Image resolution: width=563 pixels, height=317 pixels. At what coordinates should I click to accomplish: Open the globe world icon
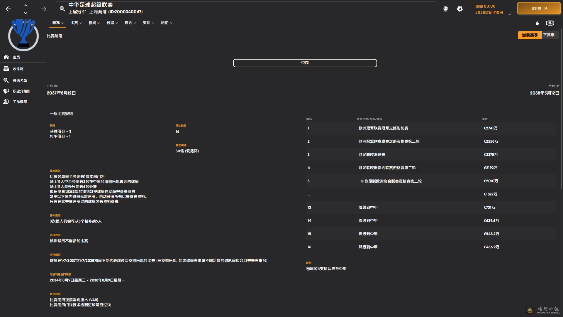pyautogui.click(x=445, y=9)
